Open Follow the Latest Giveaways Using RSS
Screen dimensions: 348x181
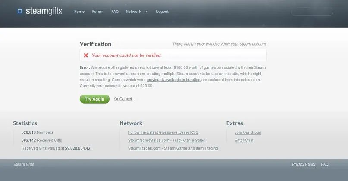click(163, 132)
